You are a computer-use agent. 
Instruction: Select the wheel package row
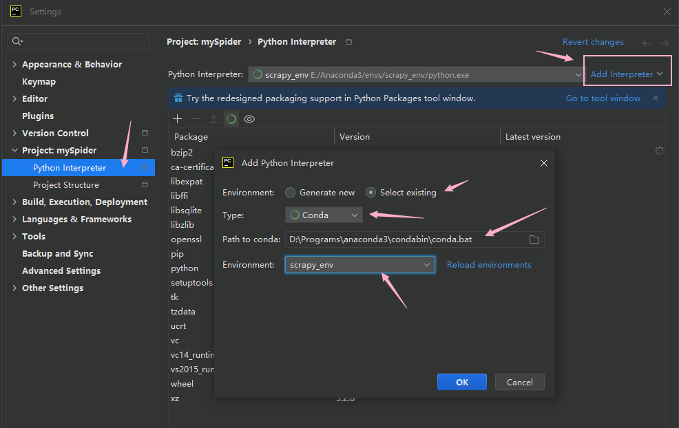point(182,384)
